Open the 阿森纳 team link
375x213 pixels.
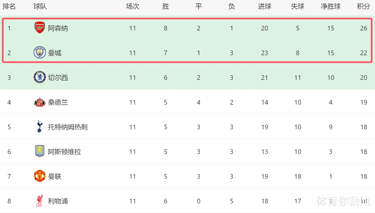click(58, 28)
